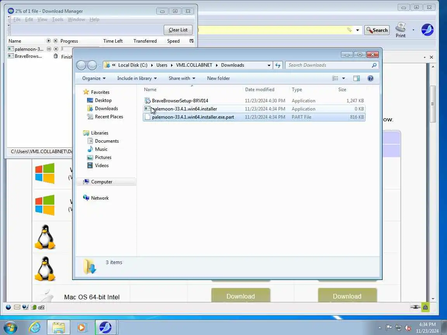Click the Explorer Back navigation button
447x335 pixels.
coord(81,65)
